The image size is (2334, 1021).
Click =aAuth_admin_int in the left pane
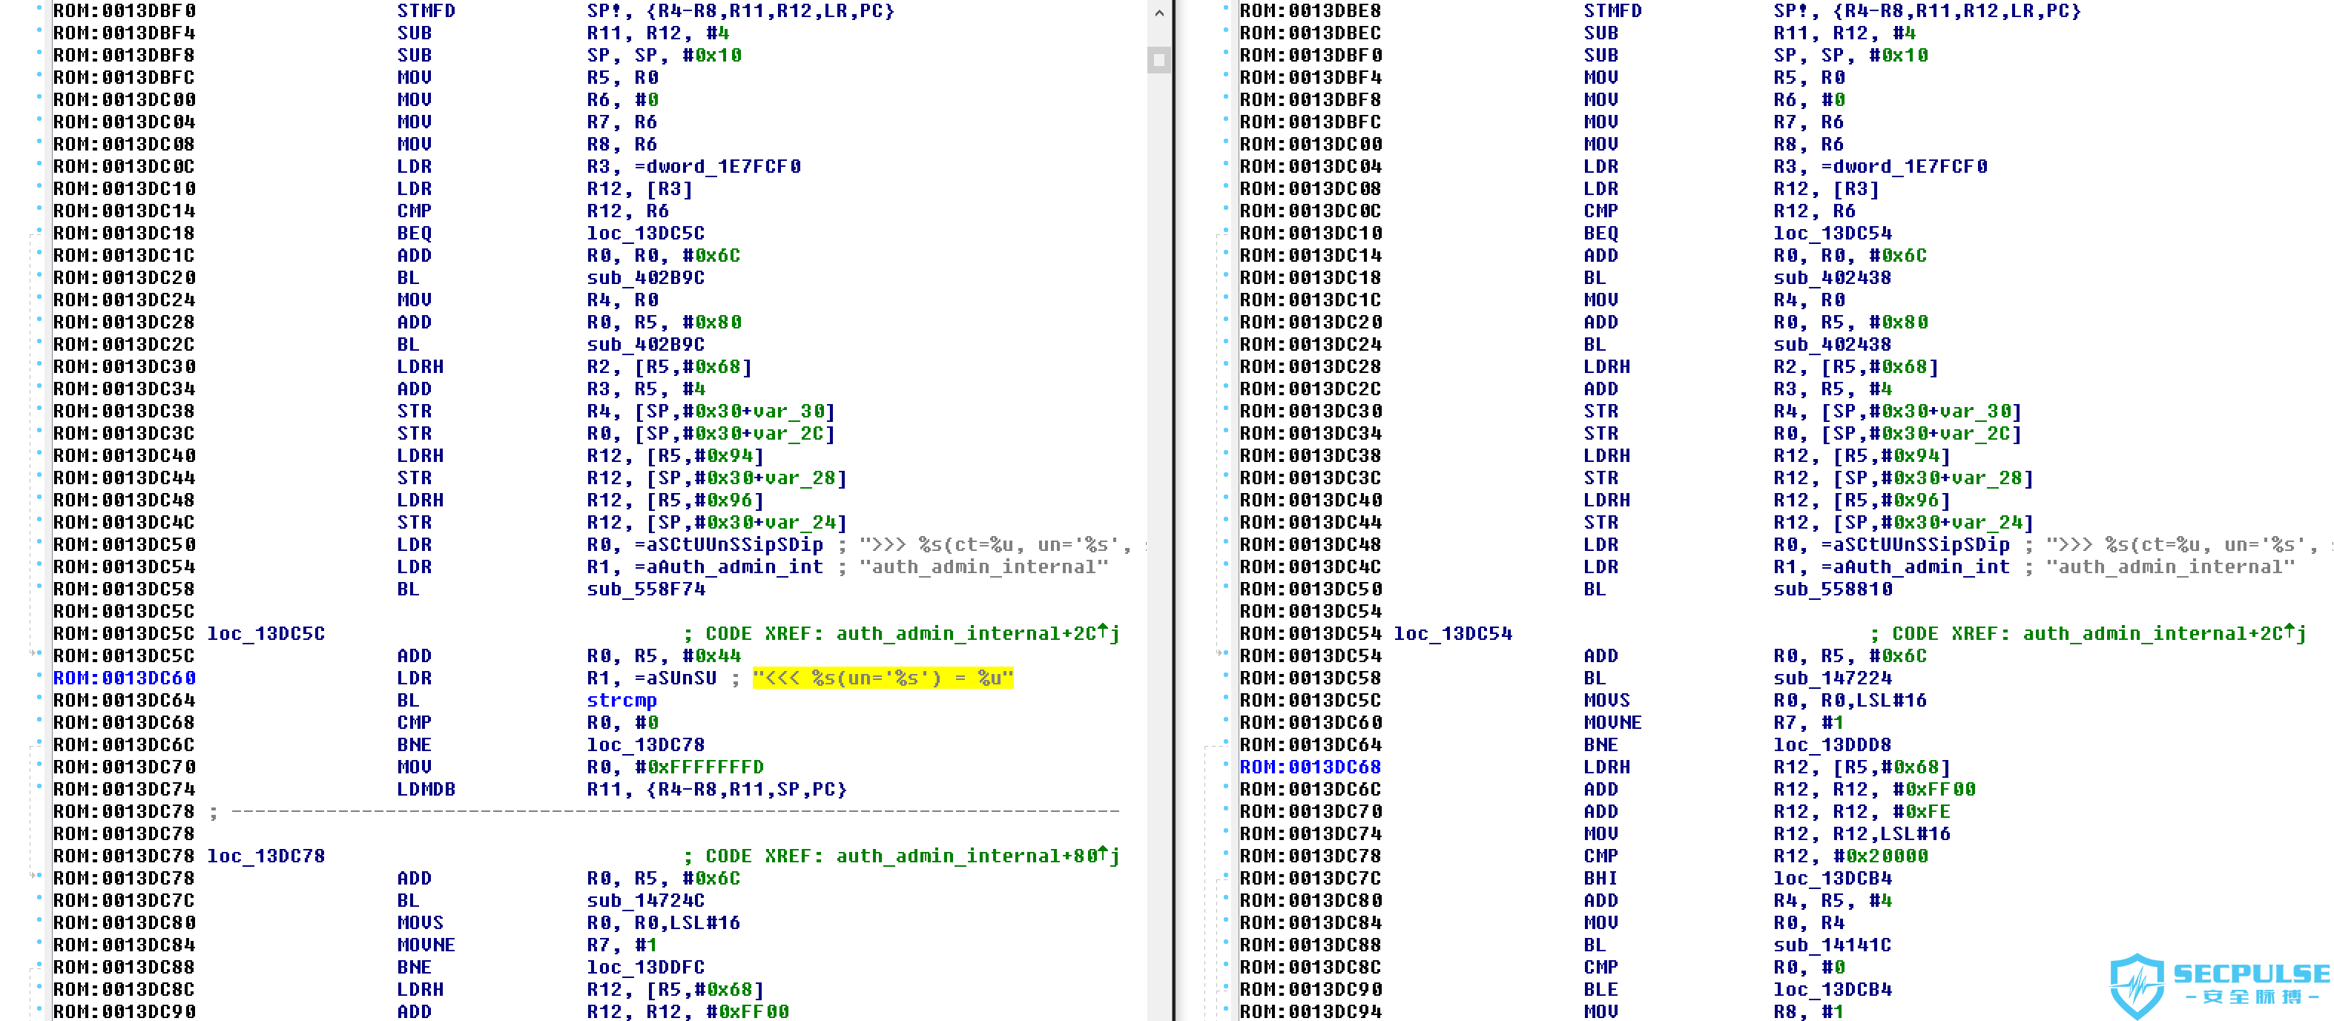[x=728, y=567]
